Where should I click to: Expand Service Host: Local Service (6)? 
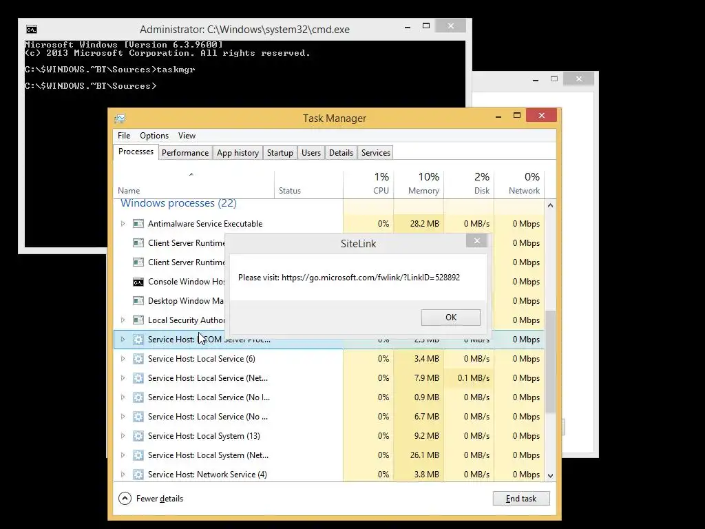point(123,359)
